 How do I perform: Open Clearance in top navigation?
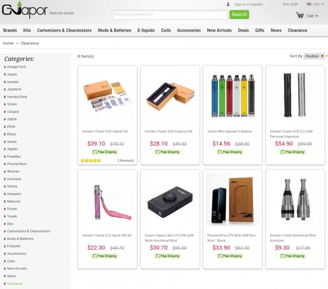(x=298, y=30)
